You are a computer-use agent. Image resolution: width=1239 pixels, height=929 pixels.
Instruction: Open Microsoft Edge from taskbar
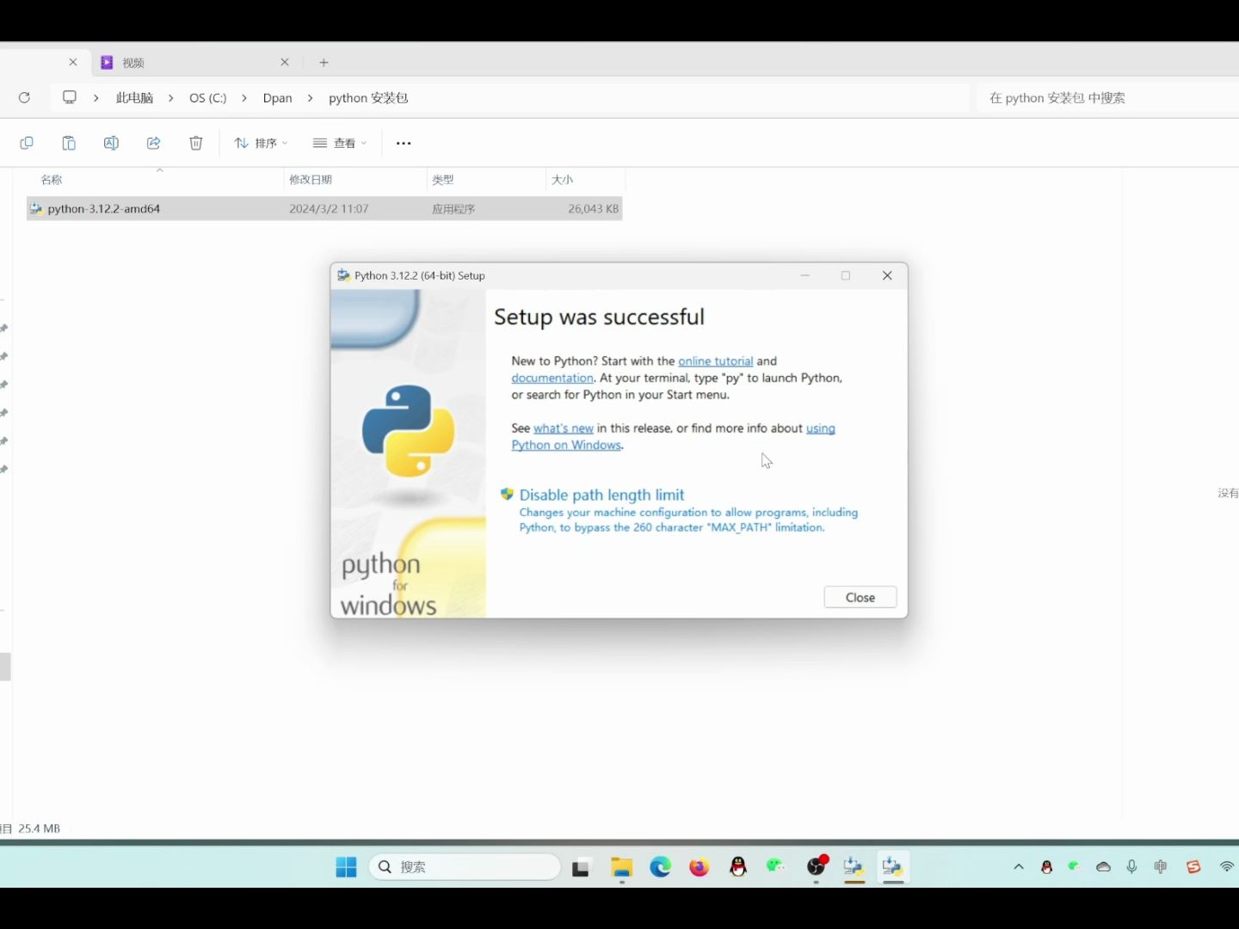click(x=660, y=867)
